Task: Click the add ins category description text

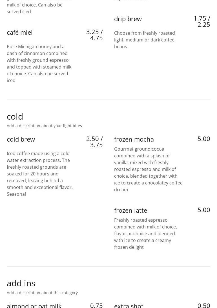Action: (x=42, y=293)
